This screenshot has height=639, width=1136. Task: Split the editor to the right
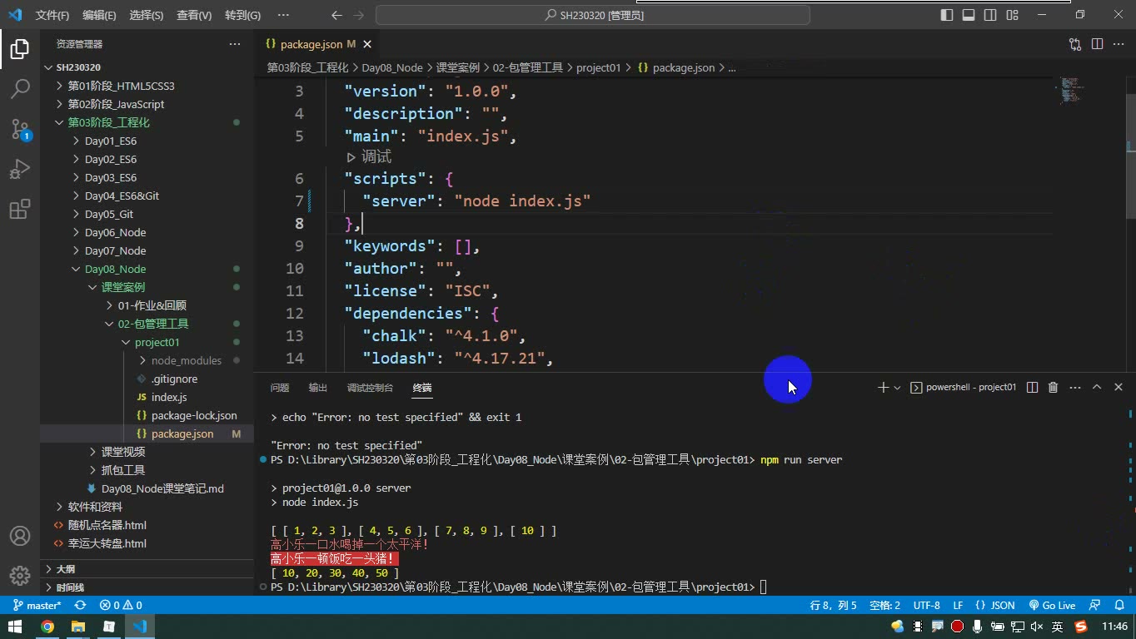click(x=1097, y=44)
